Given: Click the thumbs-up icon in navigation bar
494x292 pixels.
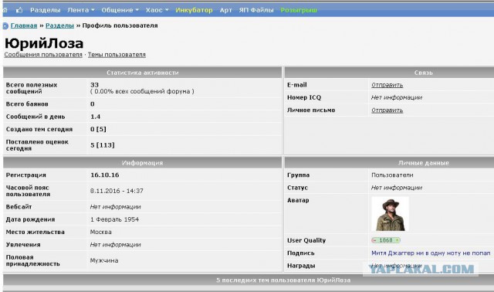Looking at the screenshot, I should pyautogui.click(x=19, y=10).
